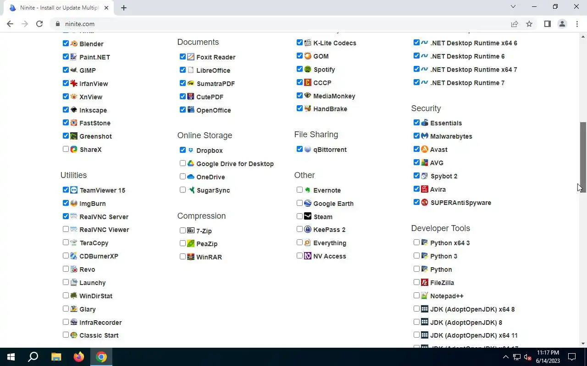Image resolution: width=587 pixels, height=366 pixels.
Task: Enable the RealVNC Viewer checkbox
Action: coord(66,229)
